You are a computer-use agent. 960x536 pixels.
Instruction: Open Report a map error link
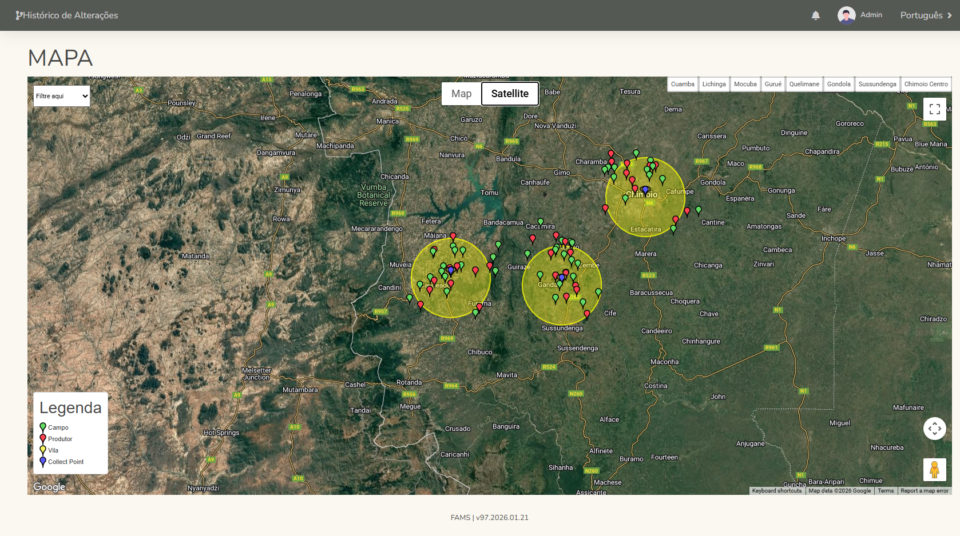[x=924, y=491]
